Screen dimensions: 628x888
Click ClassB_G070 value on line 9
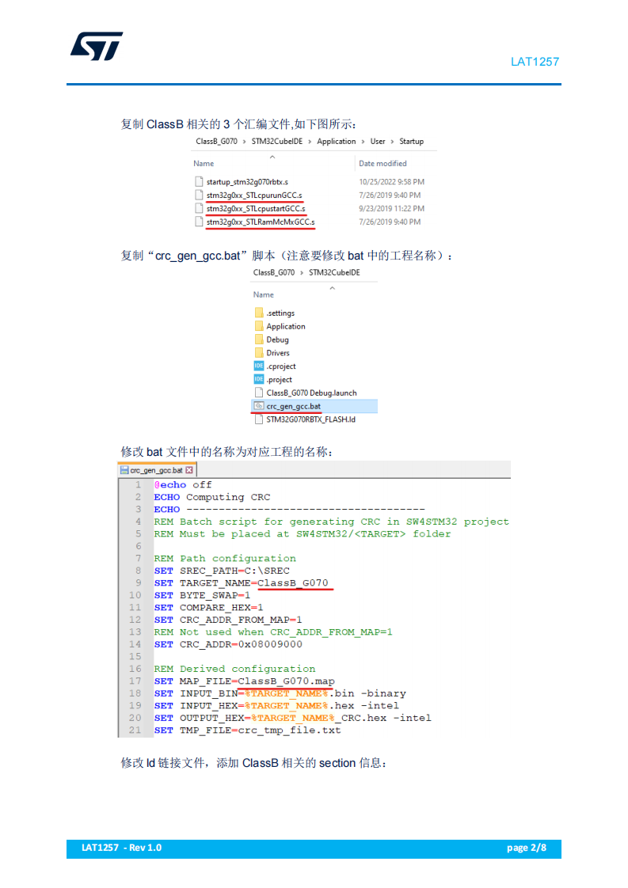coord(293,583)
